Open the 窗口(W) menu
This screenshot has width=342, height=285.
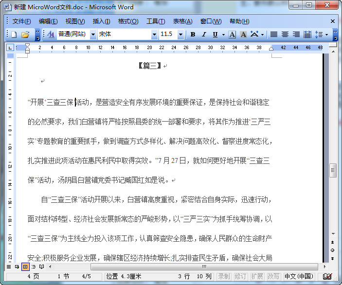click(211, 21)
